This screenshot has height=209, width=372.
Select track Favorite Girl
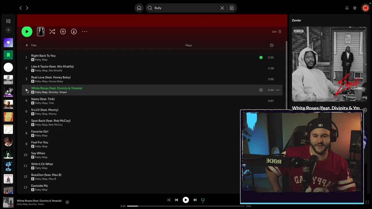[40, 131]
